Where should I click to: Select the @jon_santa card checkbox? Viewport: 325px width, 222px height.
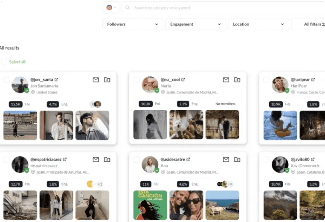[x=6, y=80]
